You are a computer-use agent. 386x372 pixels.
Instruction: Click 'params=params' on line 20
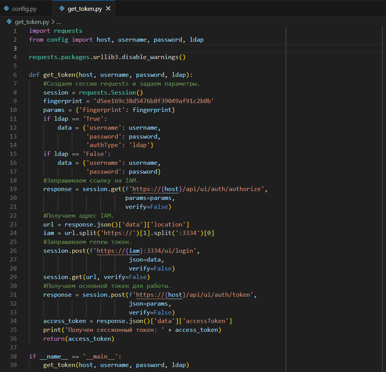(148, 198)
